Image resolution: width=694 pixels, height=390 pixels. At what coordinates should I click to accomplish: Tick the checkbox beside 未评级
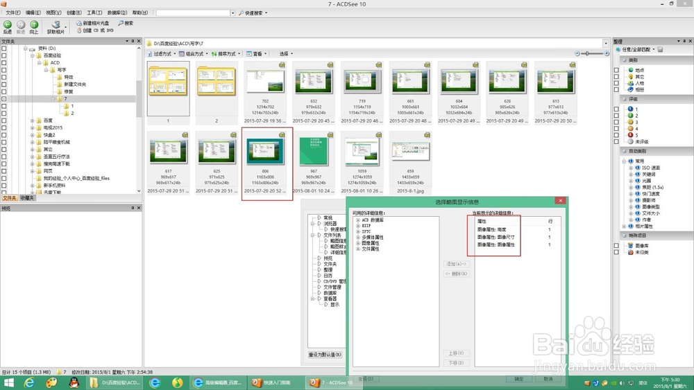tap(616, 142)
